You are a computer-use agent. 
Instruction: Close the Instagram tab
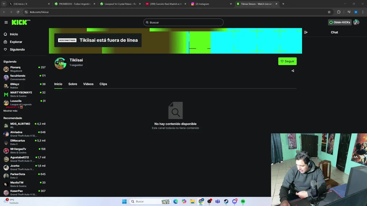click(231, 4)
